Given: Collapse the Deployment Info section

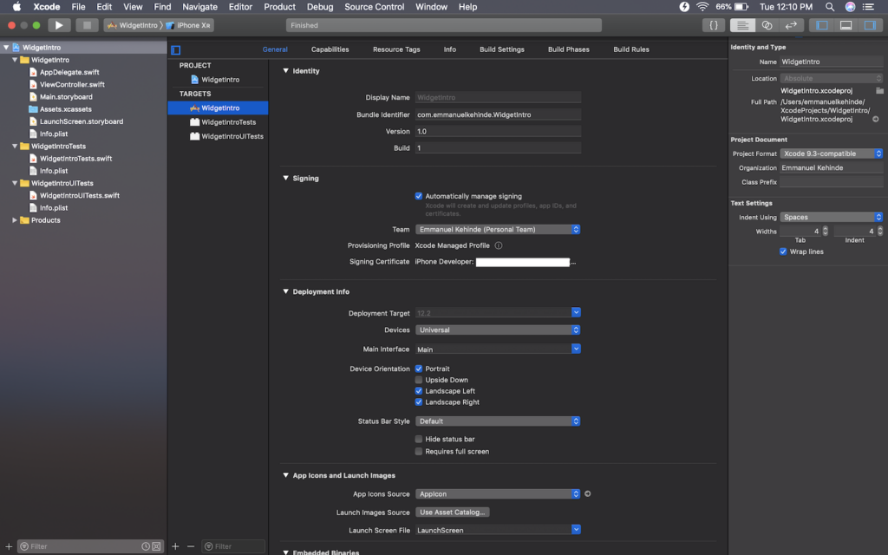Looking at the screenshot, I should [286, 291].
